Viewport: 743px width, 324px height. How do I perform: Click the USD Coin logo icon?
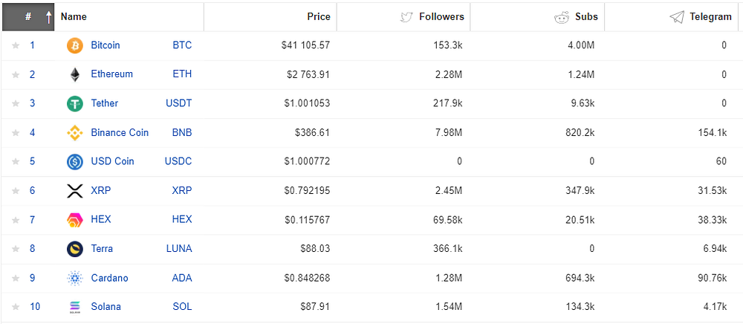[x=75, y=162]
